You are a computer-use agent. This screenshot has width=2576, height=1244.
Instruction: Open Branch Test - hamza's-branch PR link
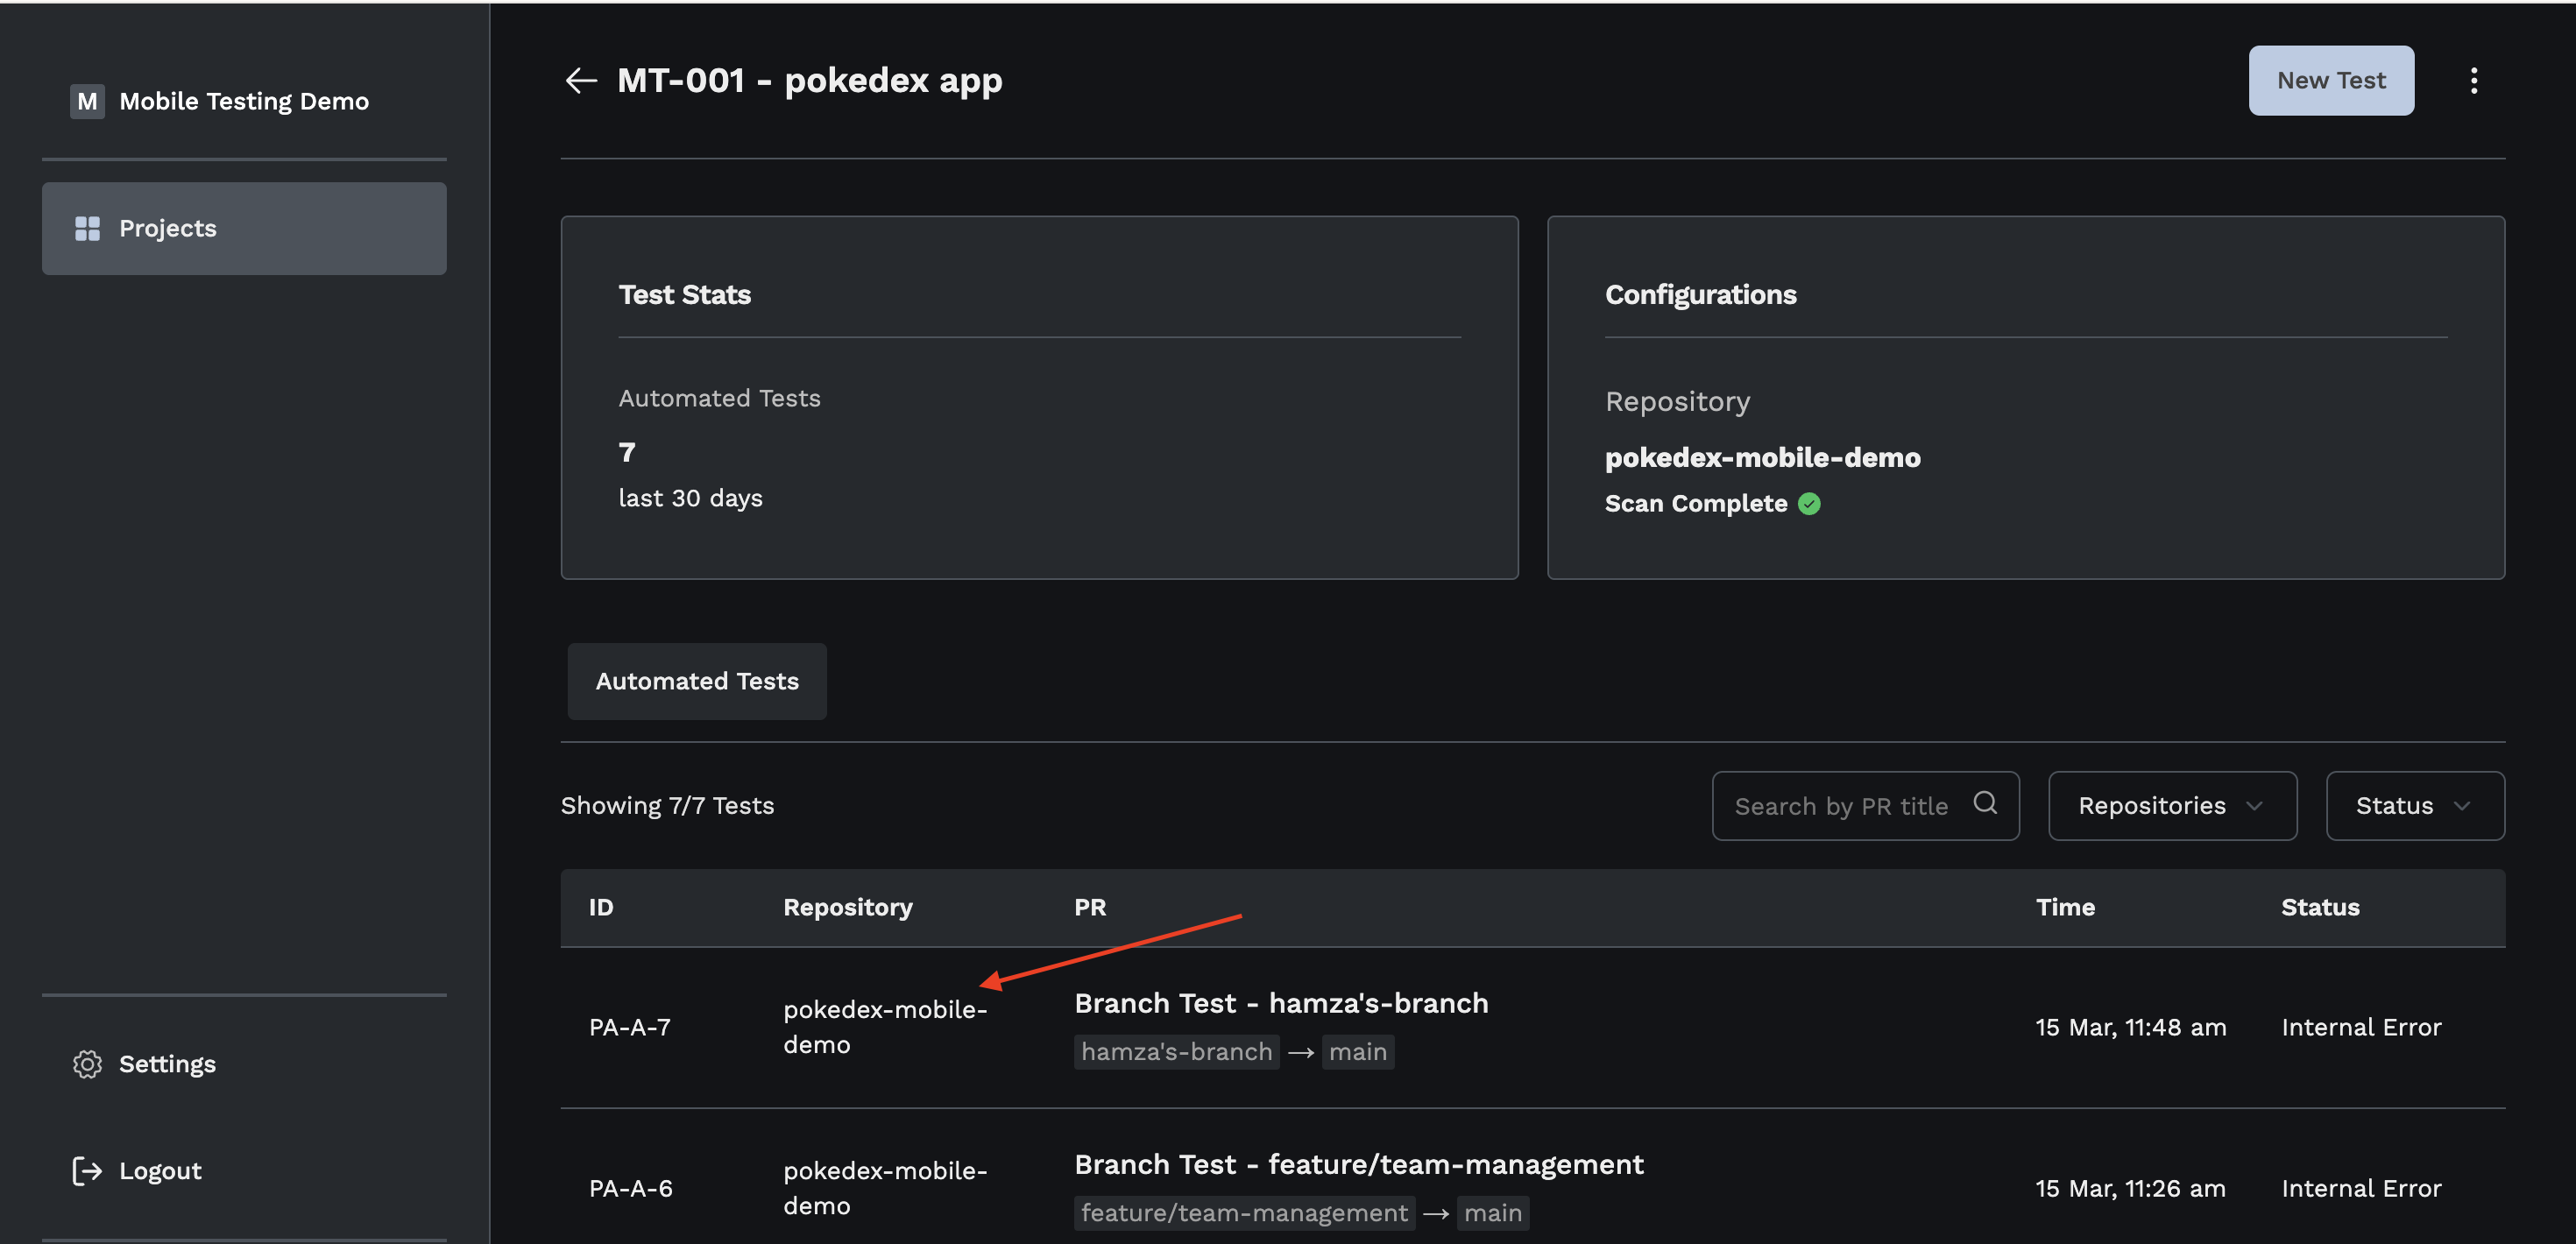click(1280, 1003)
